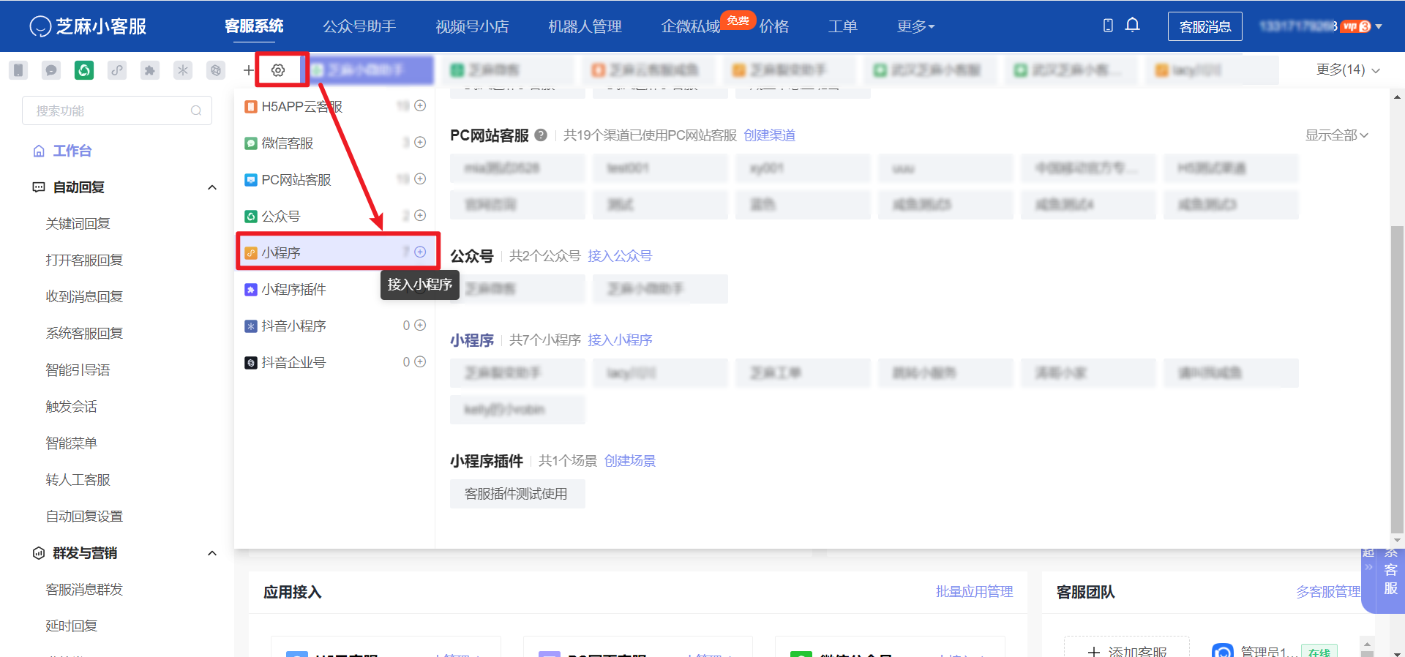Image resolution: width=1405 pixels, height=657 pixels.
Task: Open 转人工客服 in the sidebar
Action: point(78,480)
